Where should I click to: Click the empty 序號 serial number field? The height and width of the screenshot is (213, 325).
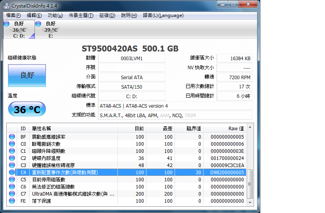132,68
